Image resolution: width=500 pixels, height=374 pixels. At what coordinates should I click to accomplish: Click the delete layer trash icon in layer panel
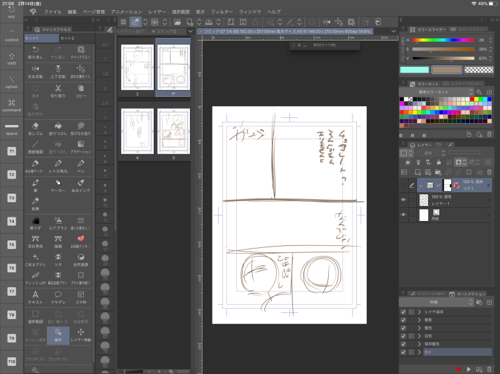pyautogui.click(x=489, y=172)
